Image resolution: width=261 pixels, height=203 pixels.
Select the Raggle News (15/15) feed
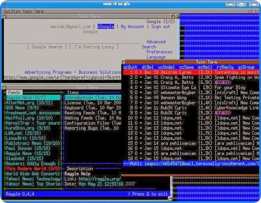click(33, 153)
